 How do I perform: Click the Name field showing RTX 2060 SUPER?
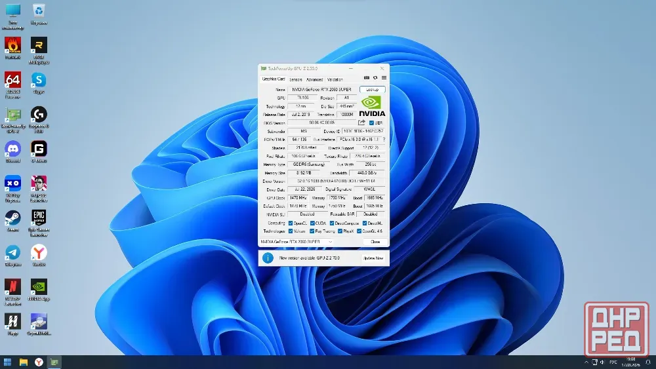(321, 89)
